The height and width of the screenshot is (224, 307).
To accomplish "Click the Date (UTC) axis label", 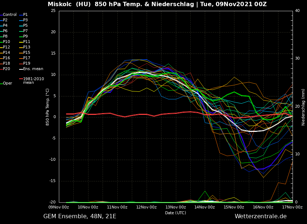I will pos(176,213).
